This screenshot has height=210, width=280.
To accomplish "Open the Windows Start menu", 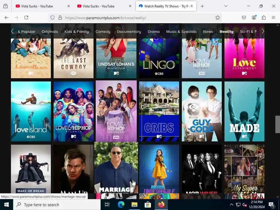I will 7,205.
